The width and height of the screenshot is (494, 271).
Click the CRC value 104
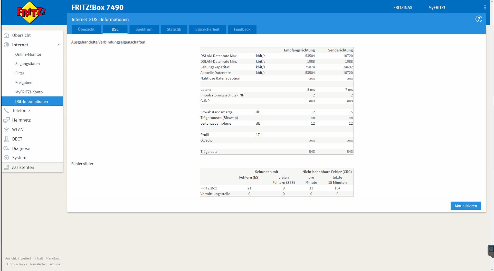[337, 188]
